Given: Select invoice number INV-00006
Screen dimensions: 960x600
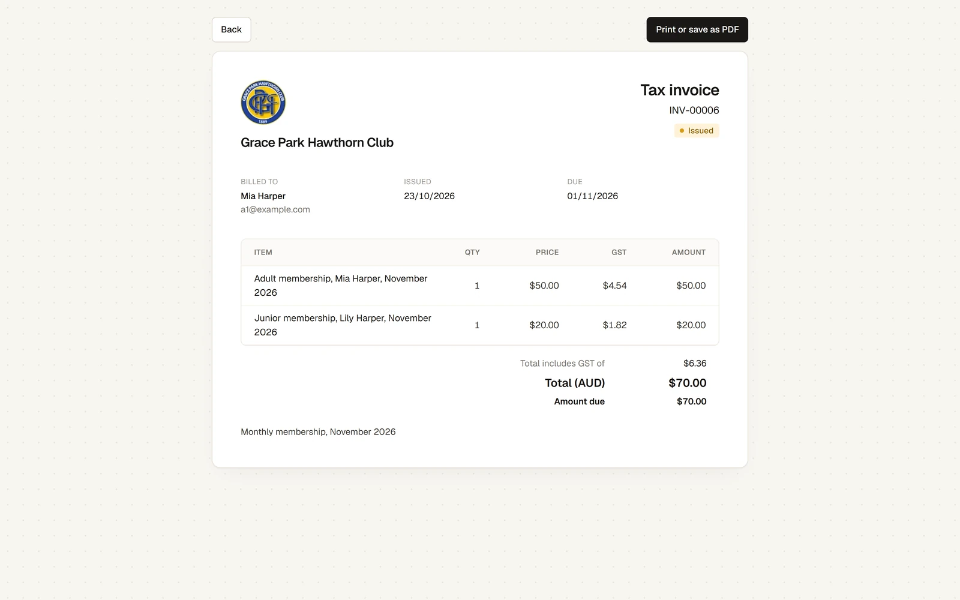Looking at the screenshot, I should pyautogui.click(x=694, y=110).
